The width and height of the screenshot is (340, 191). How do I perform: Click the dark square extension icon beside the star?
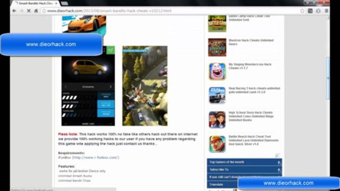click(x=310, y=11)
